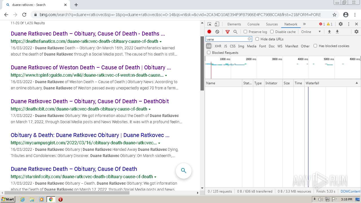Expand options arrow next to starsinfocity.com URL
361x203 pixels.
coord(155,177)
